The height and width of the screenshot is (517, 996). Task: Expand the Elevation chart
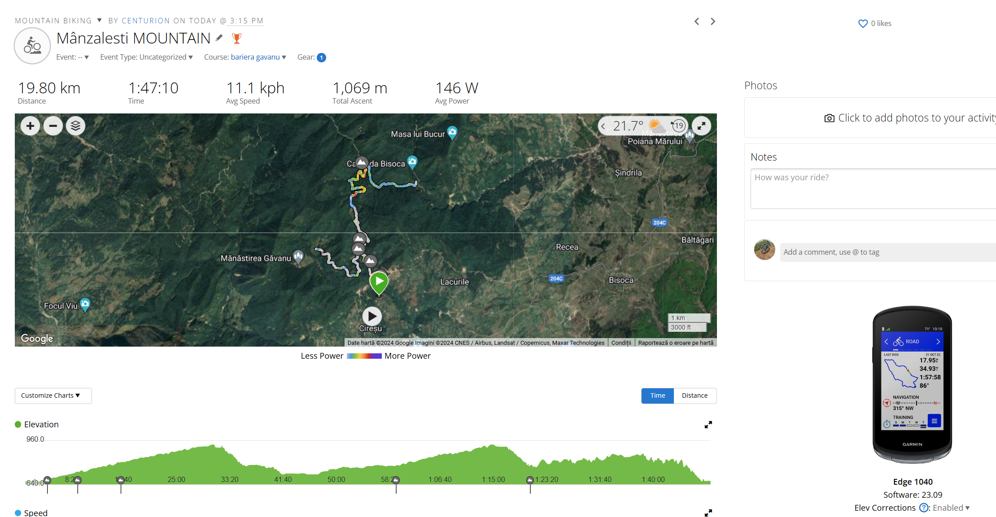click(708, 425)
